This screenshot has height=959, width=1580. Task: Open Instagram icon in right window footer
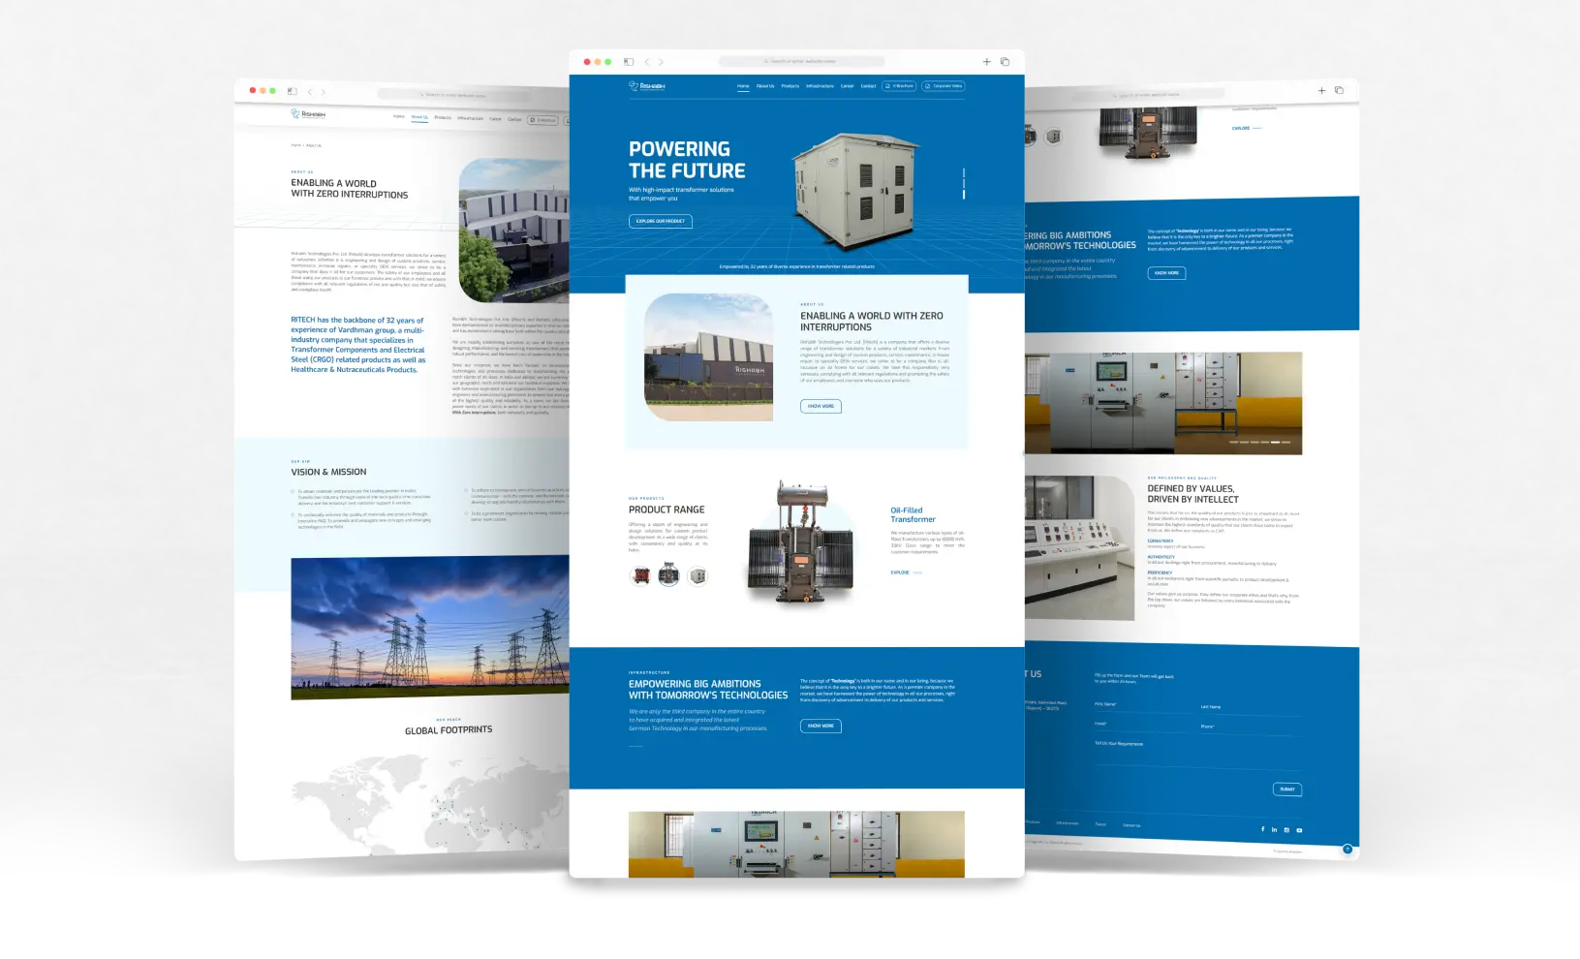coord(1286,830)
